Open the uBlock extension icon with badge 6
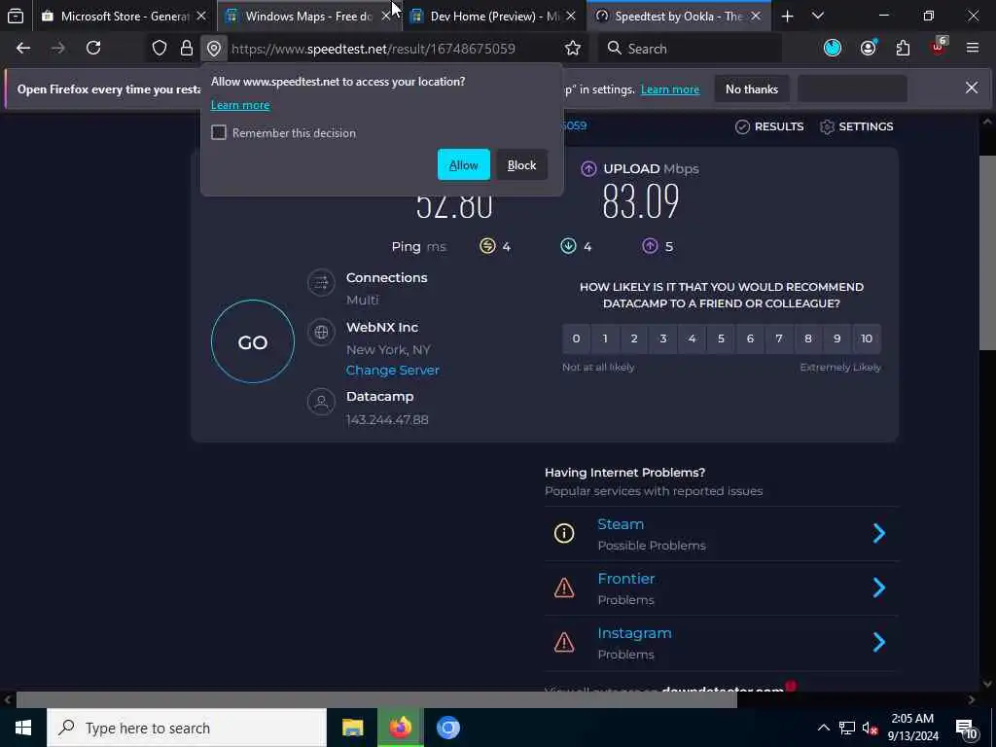996x747 pixels. point(939,47)
